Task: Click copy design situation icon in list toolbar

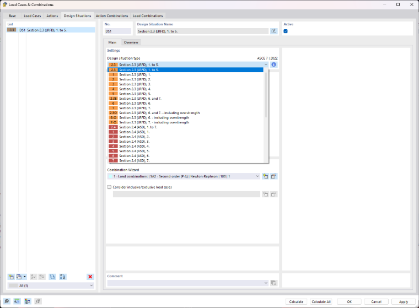Action: [x=19, y=277]
